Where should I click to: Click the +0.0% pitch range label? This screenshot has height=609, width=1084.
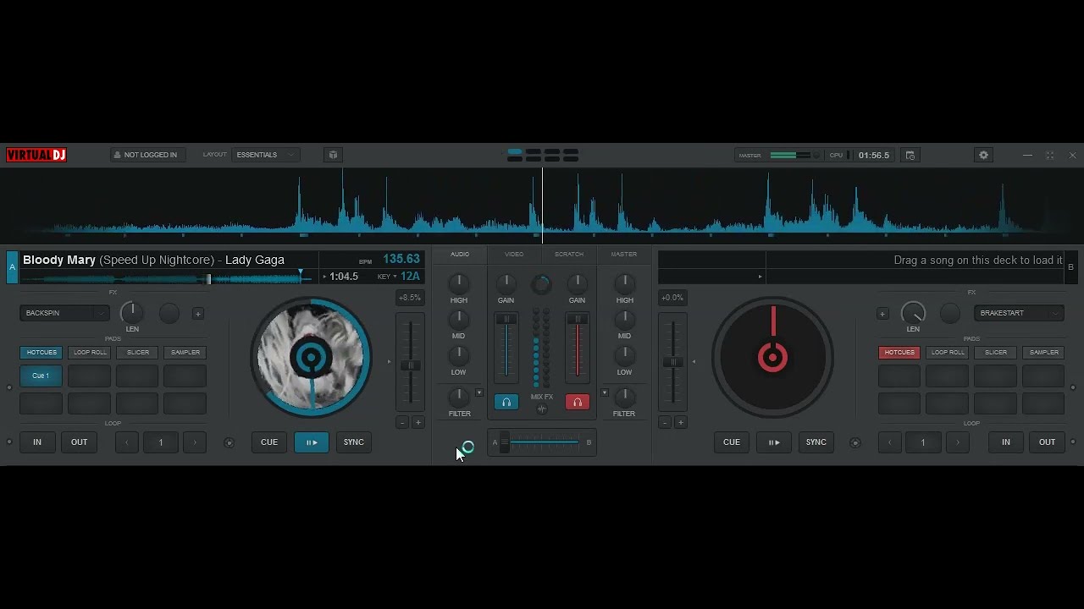(672, 298)
